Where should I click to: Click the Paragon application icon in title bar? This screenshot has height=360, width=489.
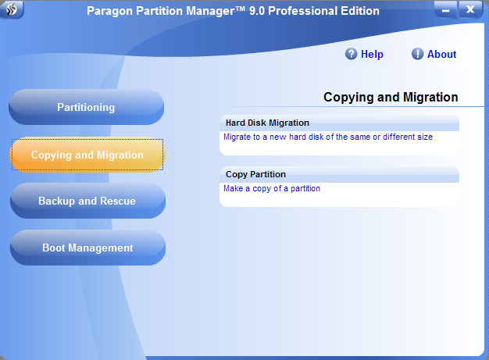[x=12, y=10]
